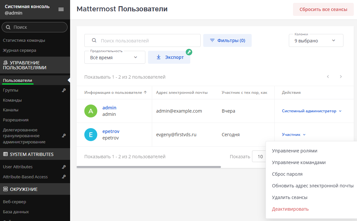Open Статистика команды in sidebar
The height and width of the screenshot is (221, 357).
[24, 40]
